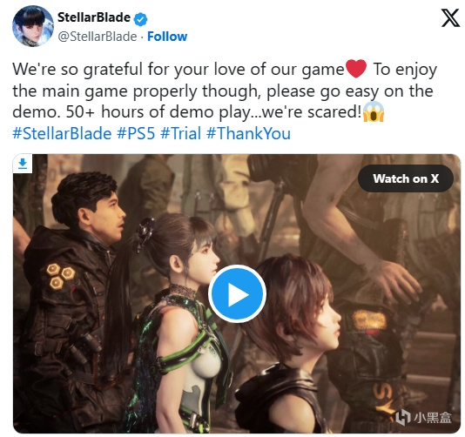Image resolution: width=465 pixels, height=437 pixels.
Task: Open the StellarBlade profile avatar
Action: (32, 26)
